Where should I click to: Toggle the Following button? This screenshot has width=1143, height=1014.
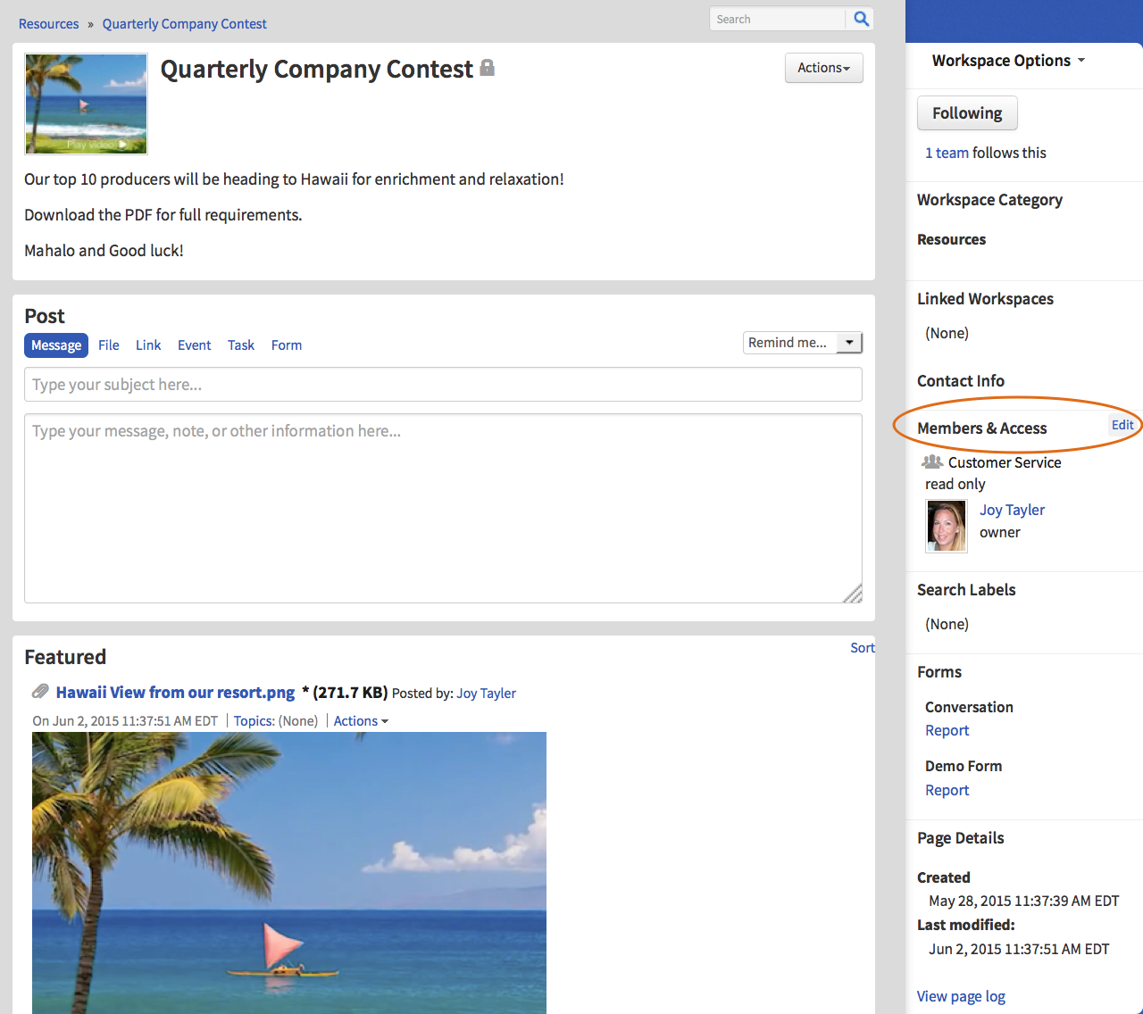tap(967, 113)
